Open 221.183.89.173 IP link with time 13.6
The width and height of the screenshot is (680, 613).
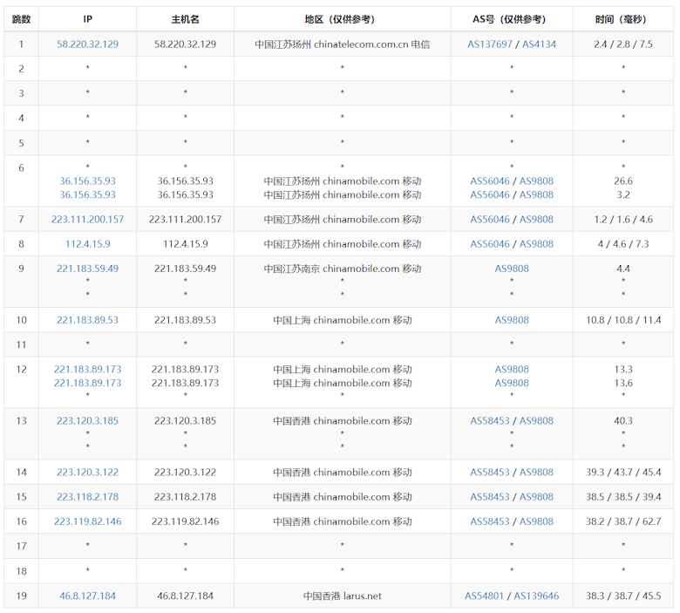coord(87,383)
